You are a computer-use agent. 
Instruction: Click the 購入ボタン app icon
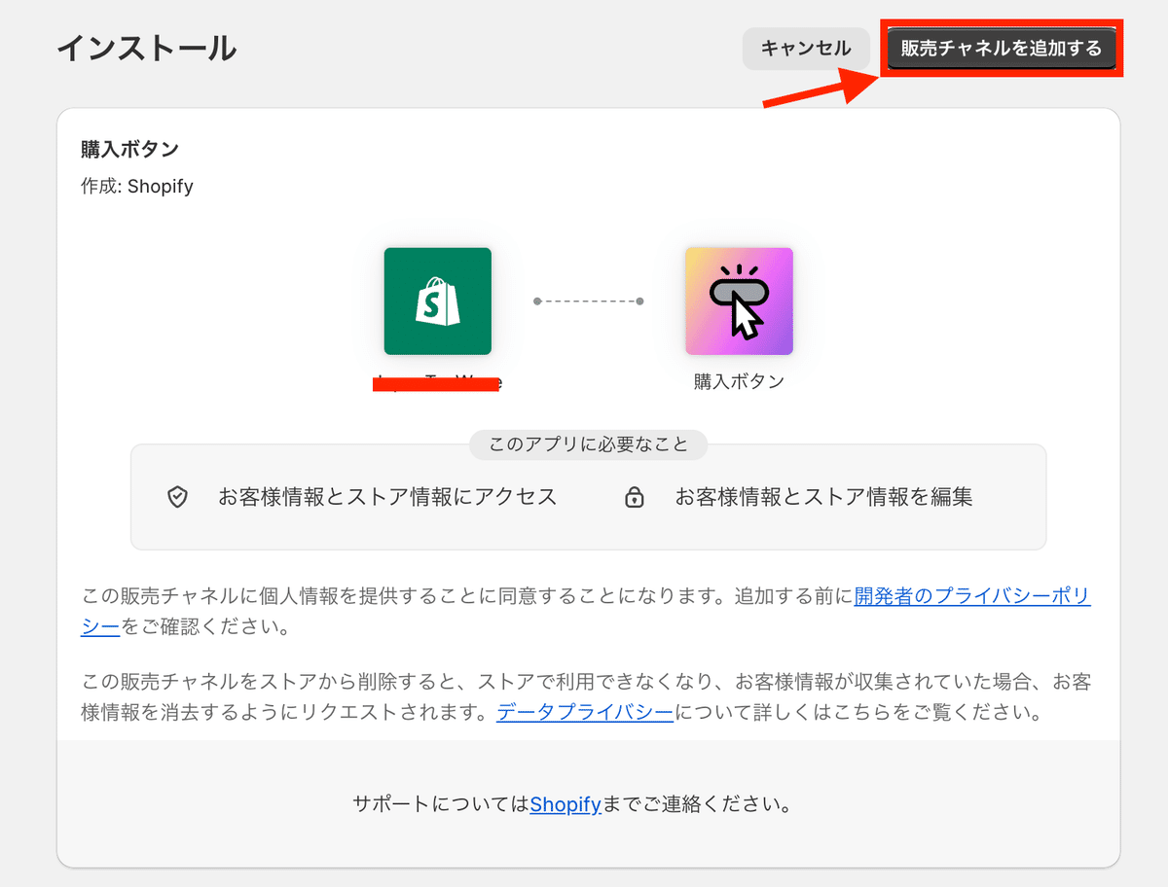pyautogui.click(x=739, y=302)
